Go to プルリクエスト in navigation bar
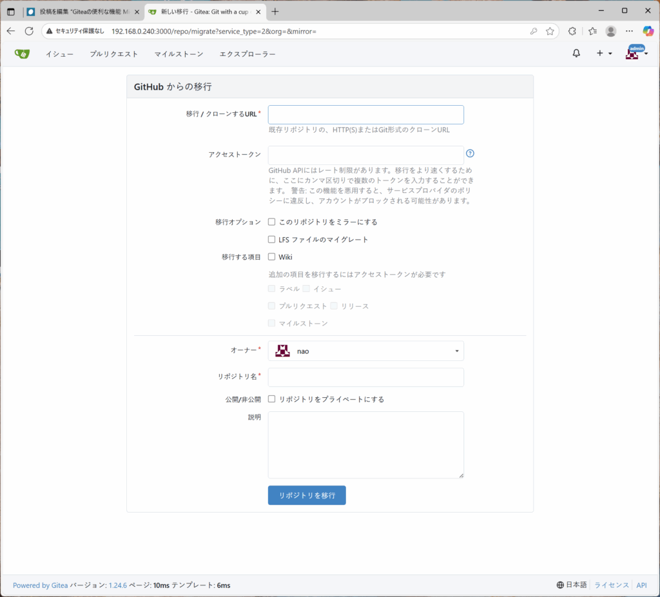 pyautogui.click(x=114, y=54)
